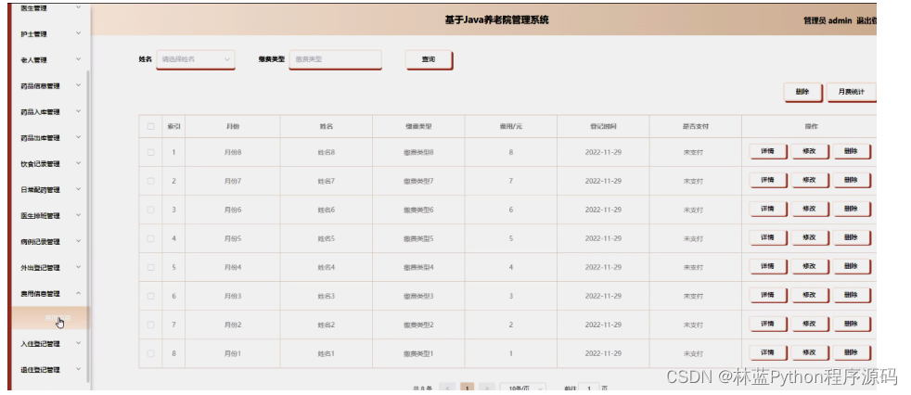Click the 查询 search button
The width and height of the screenshot is (911, 395).
click(x=429, y=60)
